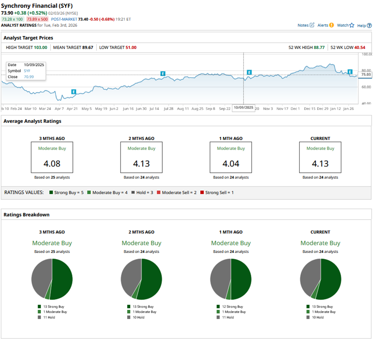Click the earnings E marker near Jul 14
374x343 pixels.
click(x=163, y=73)
